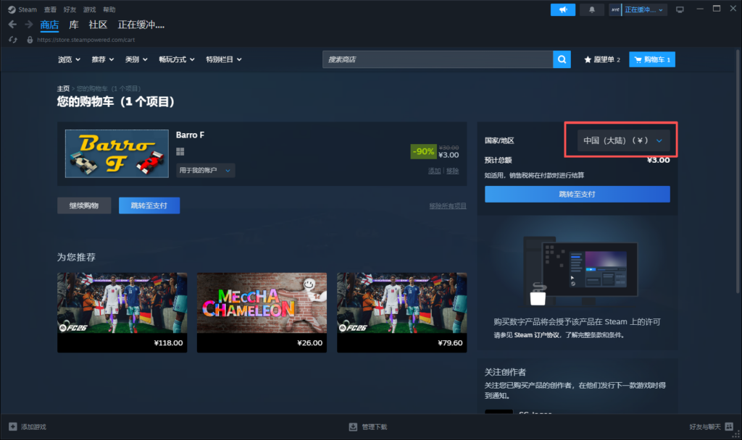Image resolution: width=742 pixels, height=440 pixels.
Task: Expand the 推荐 (Recommended) dropdown
Action: [103, 59]
